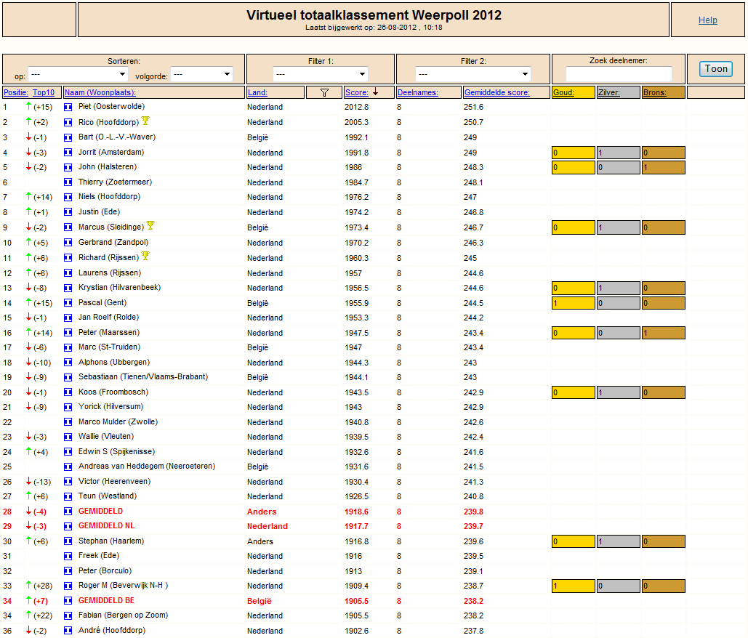Screen dimensions: 748x638
Task: Expand the Filter 1 dropdown
Action: coord(320,74)
